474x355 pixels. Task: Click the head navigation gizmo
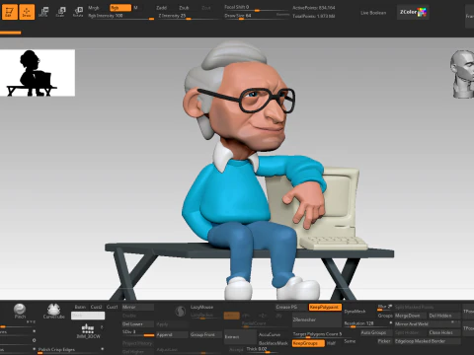(x=463, y=74)
